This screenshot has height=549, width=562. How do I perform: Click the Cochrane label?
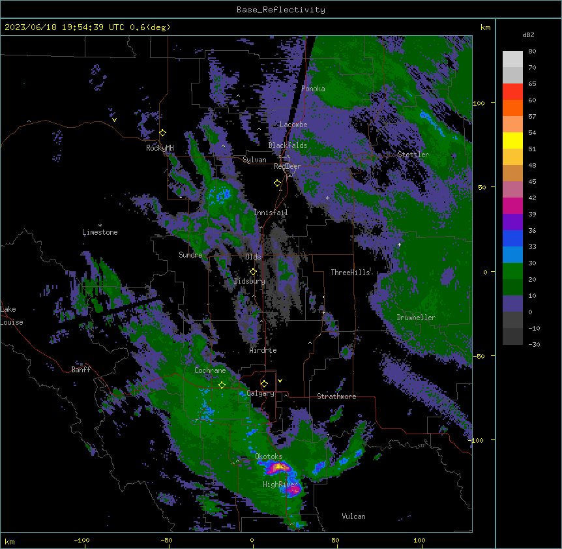tap(210, 370)
